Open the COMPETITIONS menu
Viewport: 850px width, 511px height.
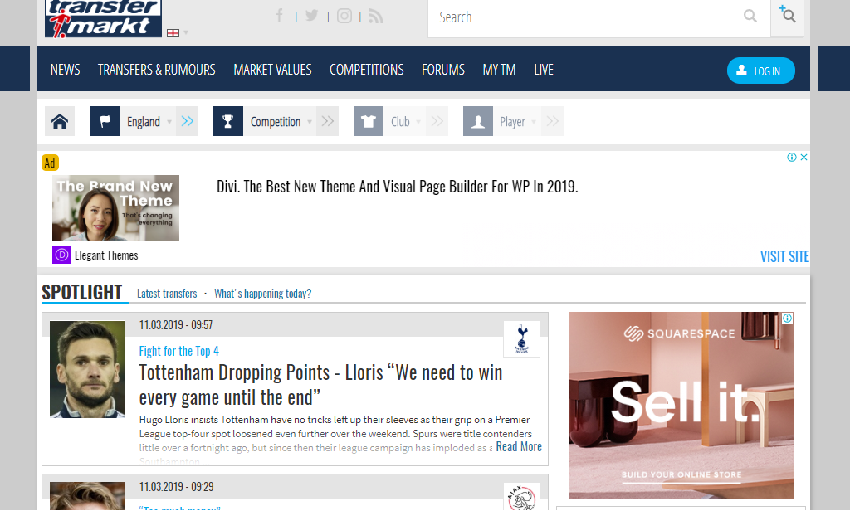pyautogui.click(x=366, y=70)
